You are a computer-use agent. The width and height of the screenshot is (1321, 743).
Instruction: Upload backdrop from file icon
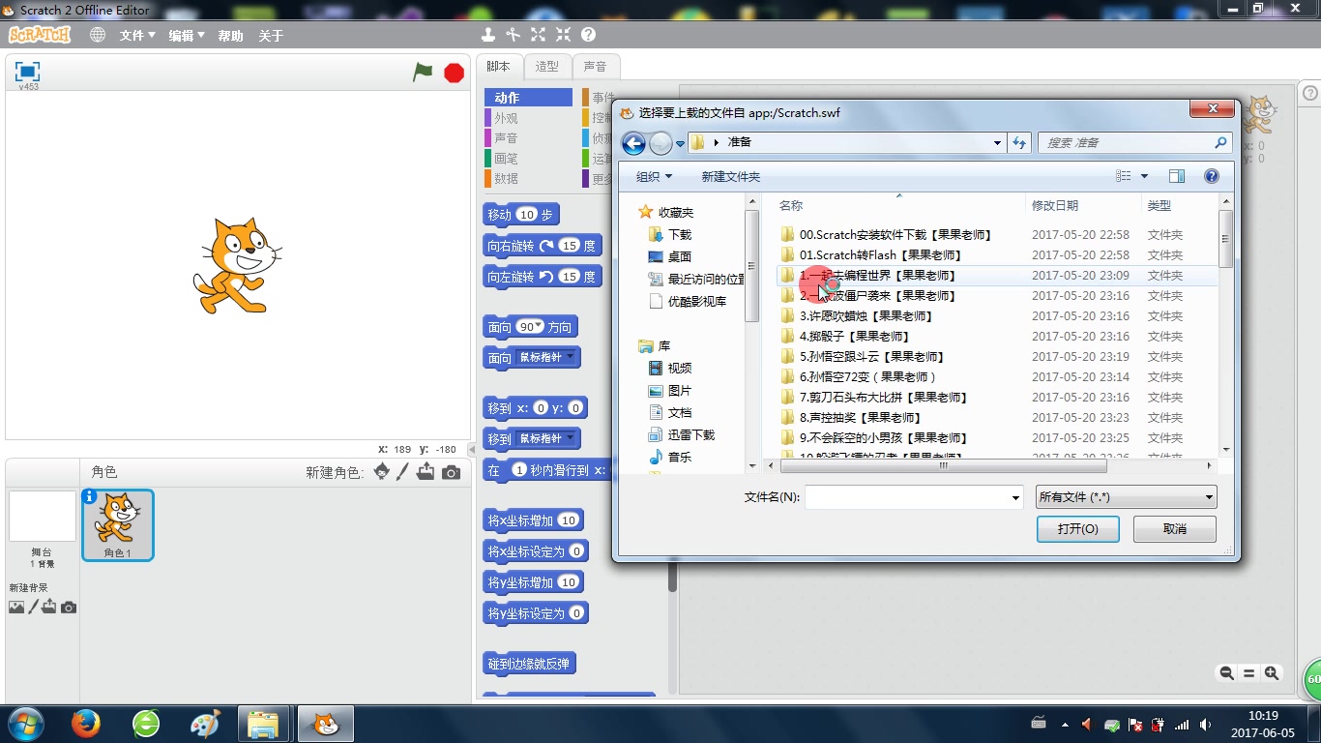point(49,607)
